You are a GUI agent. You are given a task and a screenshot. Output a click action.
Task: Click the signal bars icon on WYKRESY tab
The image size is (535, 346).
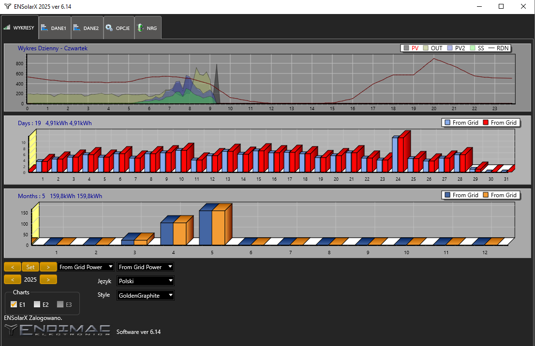pos(7,28)
